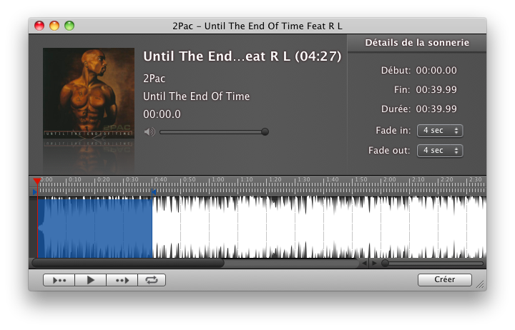The image size is (515, 330).
Task: Click the 2Pac album artwork thumbnail
Action: [x=89, y=93]
